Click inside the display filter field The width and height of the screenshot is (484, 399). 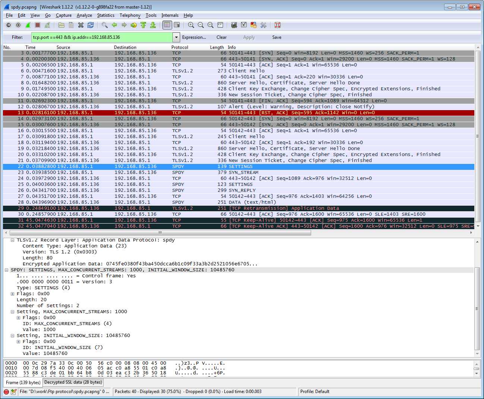click(102, 37)
